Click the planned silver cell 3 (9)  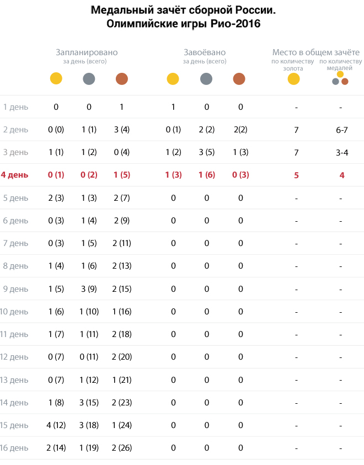click(x=89, y=289)
